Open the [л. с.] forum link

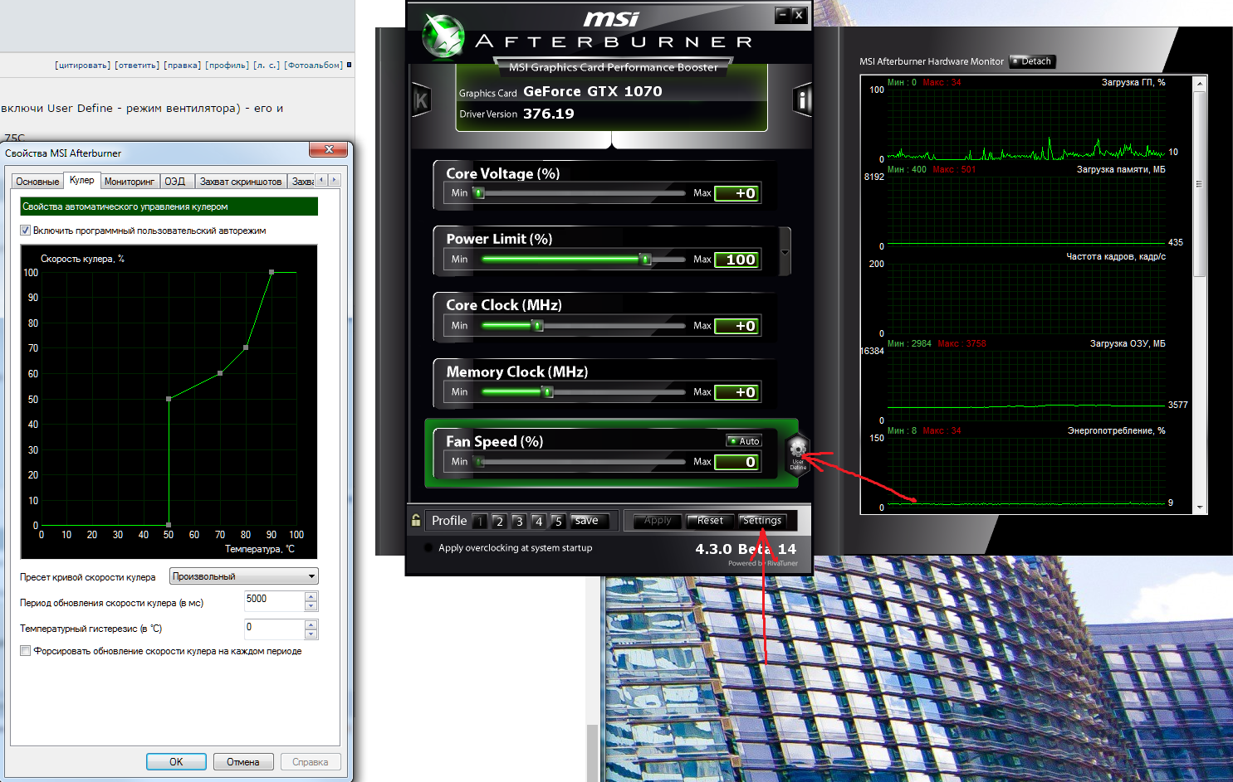tap(267, 65)
